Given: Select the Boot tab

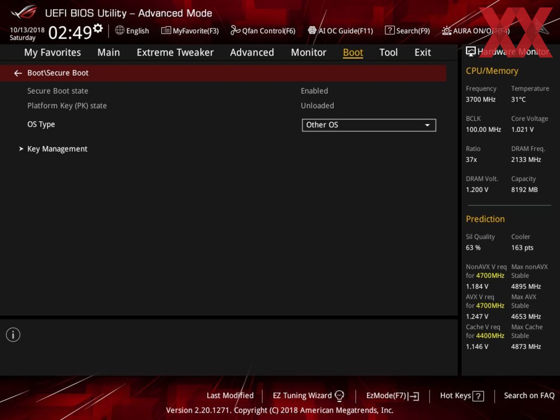Looking at the screenshot, I should coord(353,53).
